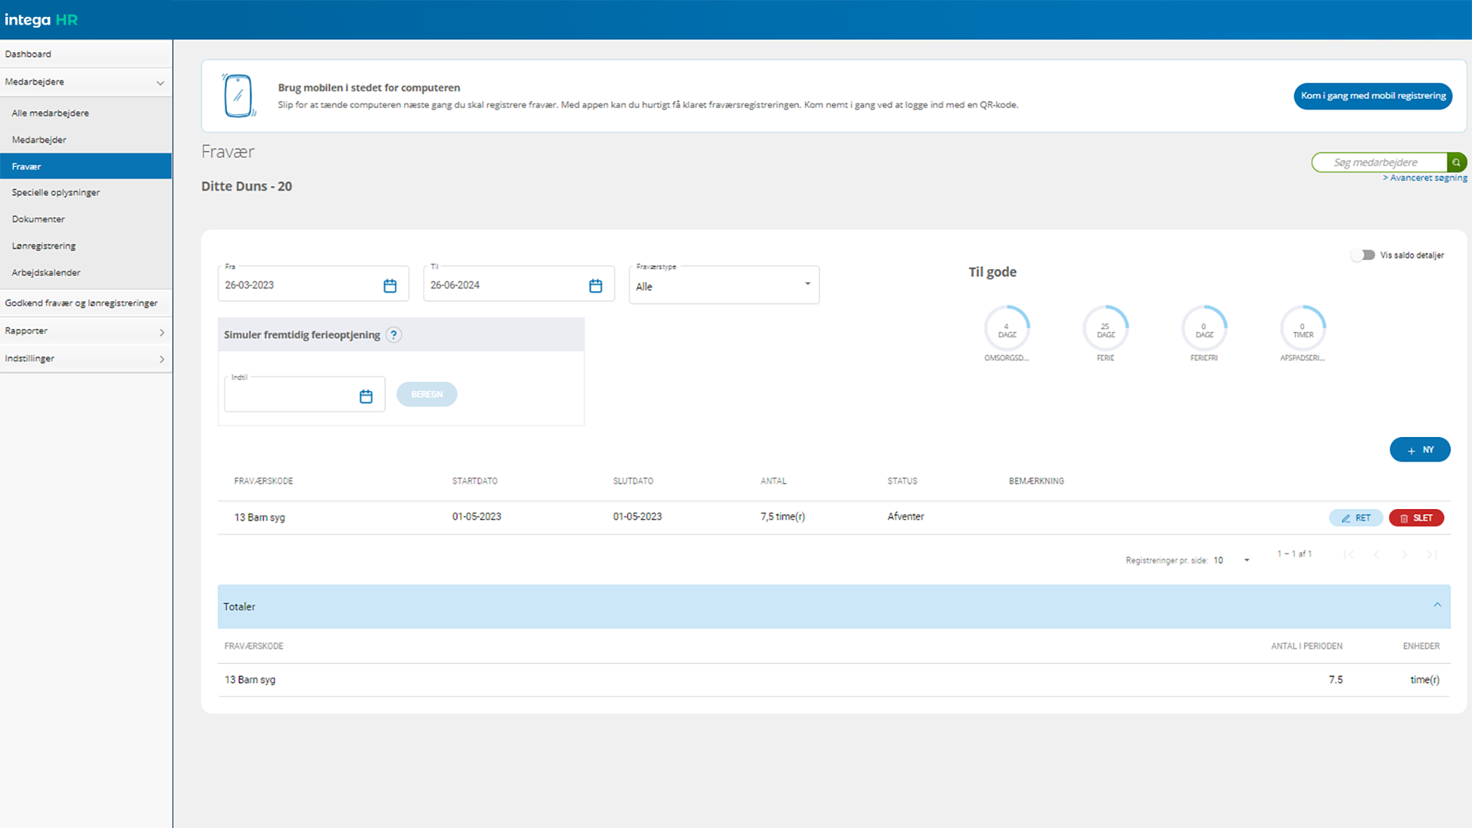
Task: Expand the Rapporter menu
Action: (86, 331)
